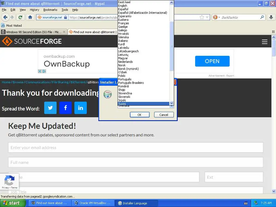Image resolution: width=276 pixels, height=207 pixels.
Task: Follow the BitTorrent breadcrumb link
Action: point(78,82)
